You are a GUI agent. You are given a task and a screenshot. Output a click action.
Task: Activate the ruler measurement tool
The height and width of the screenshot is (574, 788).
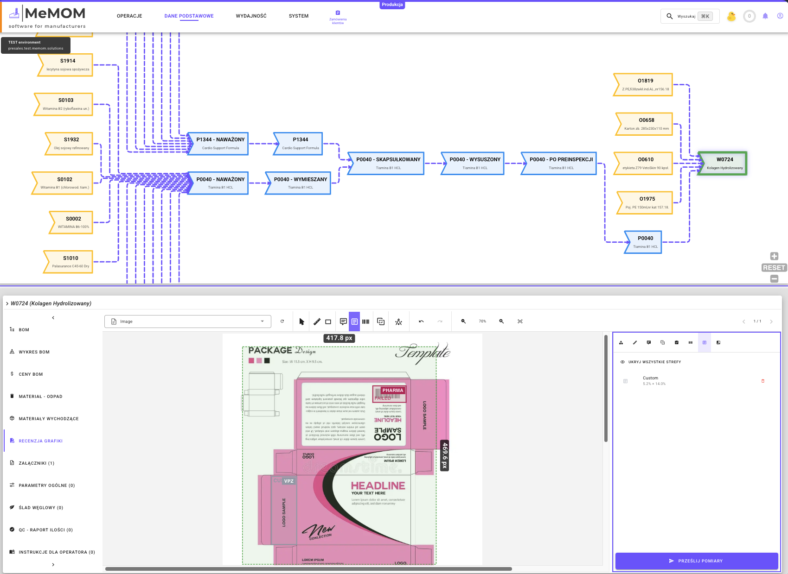(317, 322)
